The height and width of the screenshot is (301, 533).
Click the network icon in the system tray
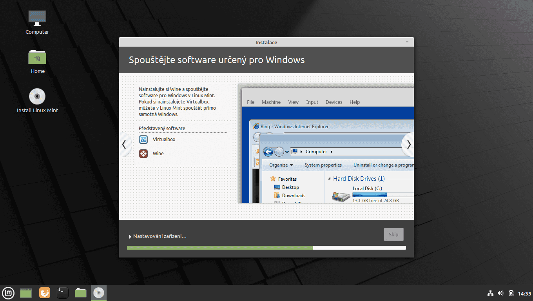pyautogui.click(x=490, y=293)
